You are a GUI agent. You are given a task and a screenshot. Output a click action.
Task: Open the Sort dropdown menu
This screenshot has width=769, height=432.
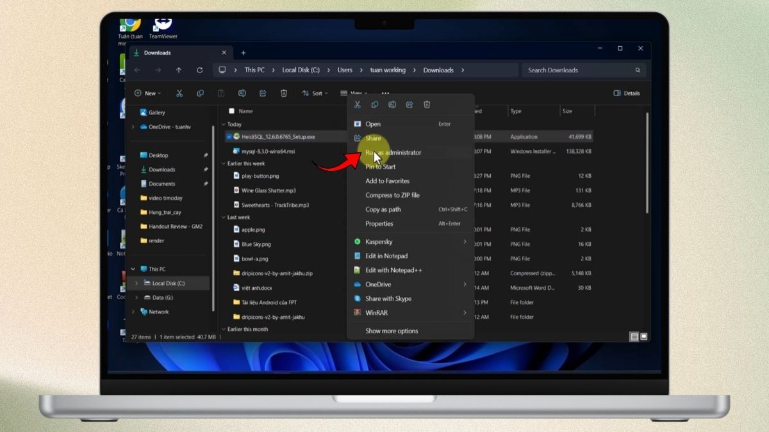click(315, 93)
